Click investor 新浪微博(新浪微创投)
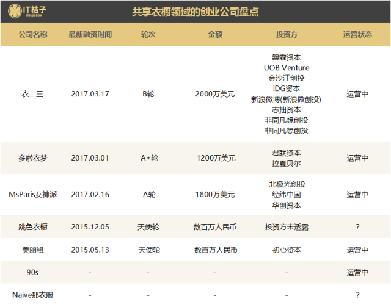This screenshot has height=307, width=391. 286,99
